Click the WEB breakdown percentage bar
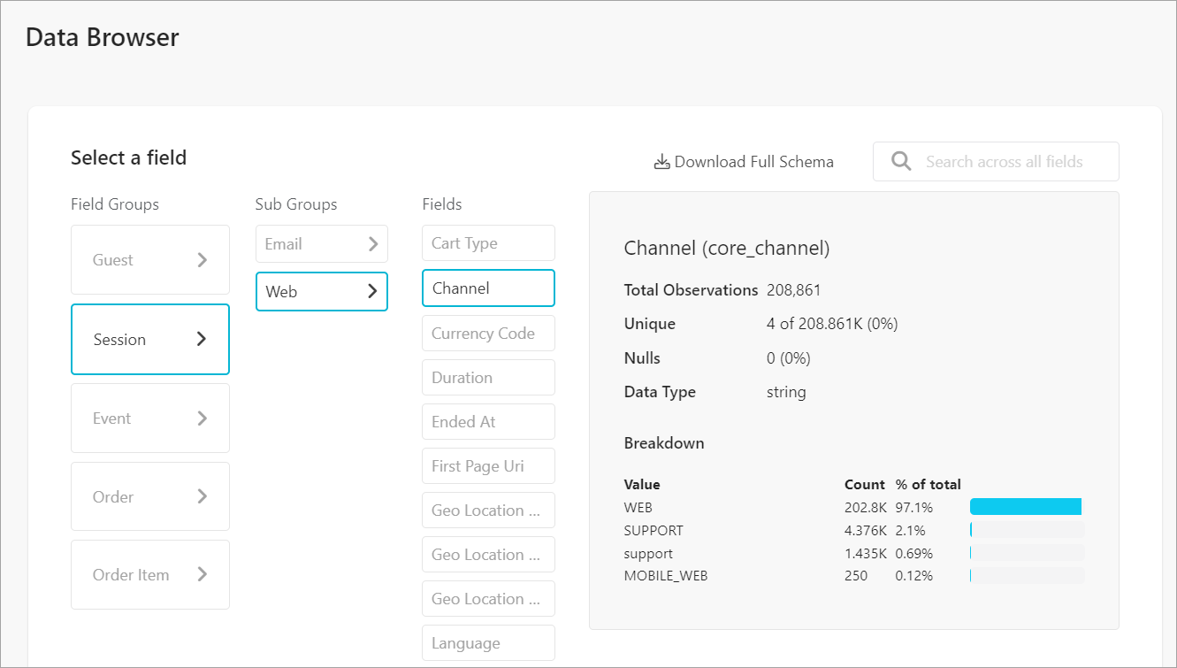The width and height of the screenshot is (1177, 668). (1027, 507)
